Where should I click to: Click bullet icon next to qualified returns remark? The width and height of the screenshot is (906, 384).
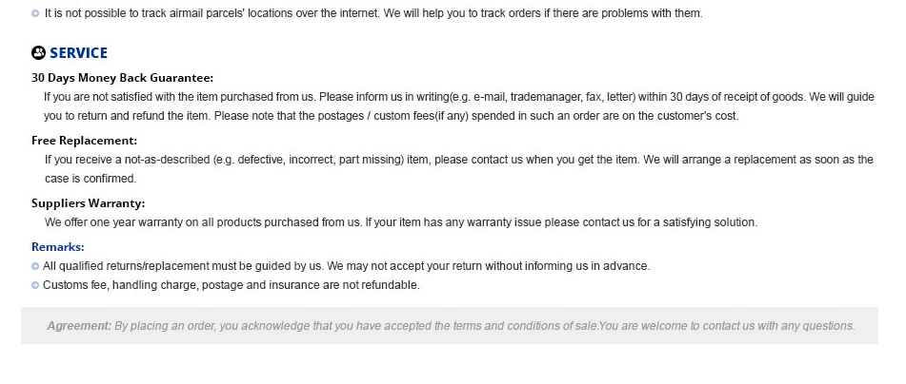(x=35, y=266)
